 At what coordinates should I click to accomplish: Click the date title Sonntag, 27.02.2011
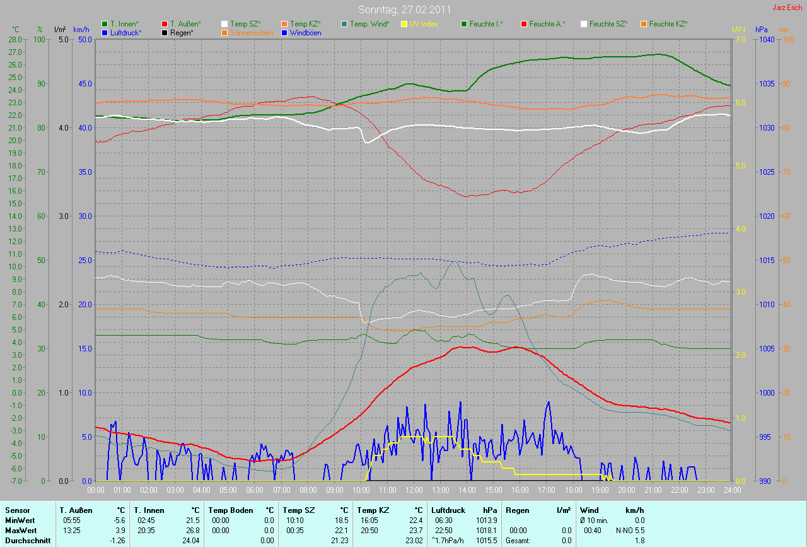coord(403,9)
